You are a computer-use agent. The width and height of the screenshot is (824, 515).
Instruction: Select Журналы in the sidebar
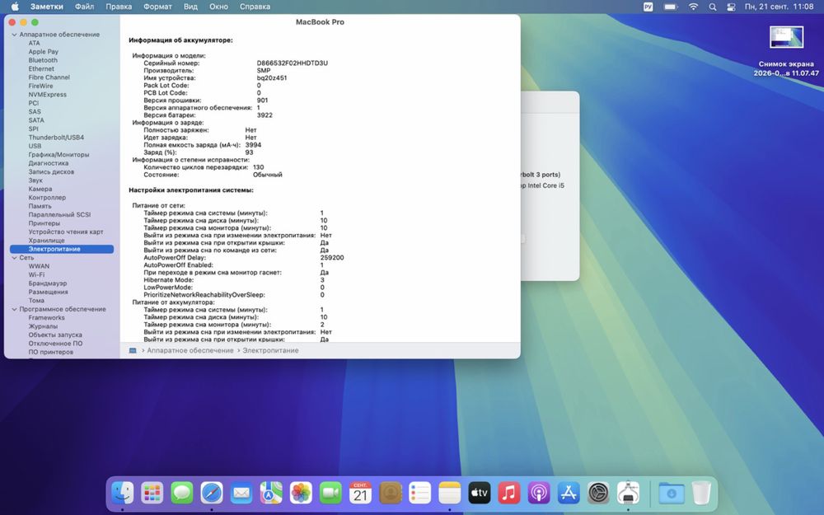pyautogui.click(x=43, y=326)
